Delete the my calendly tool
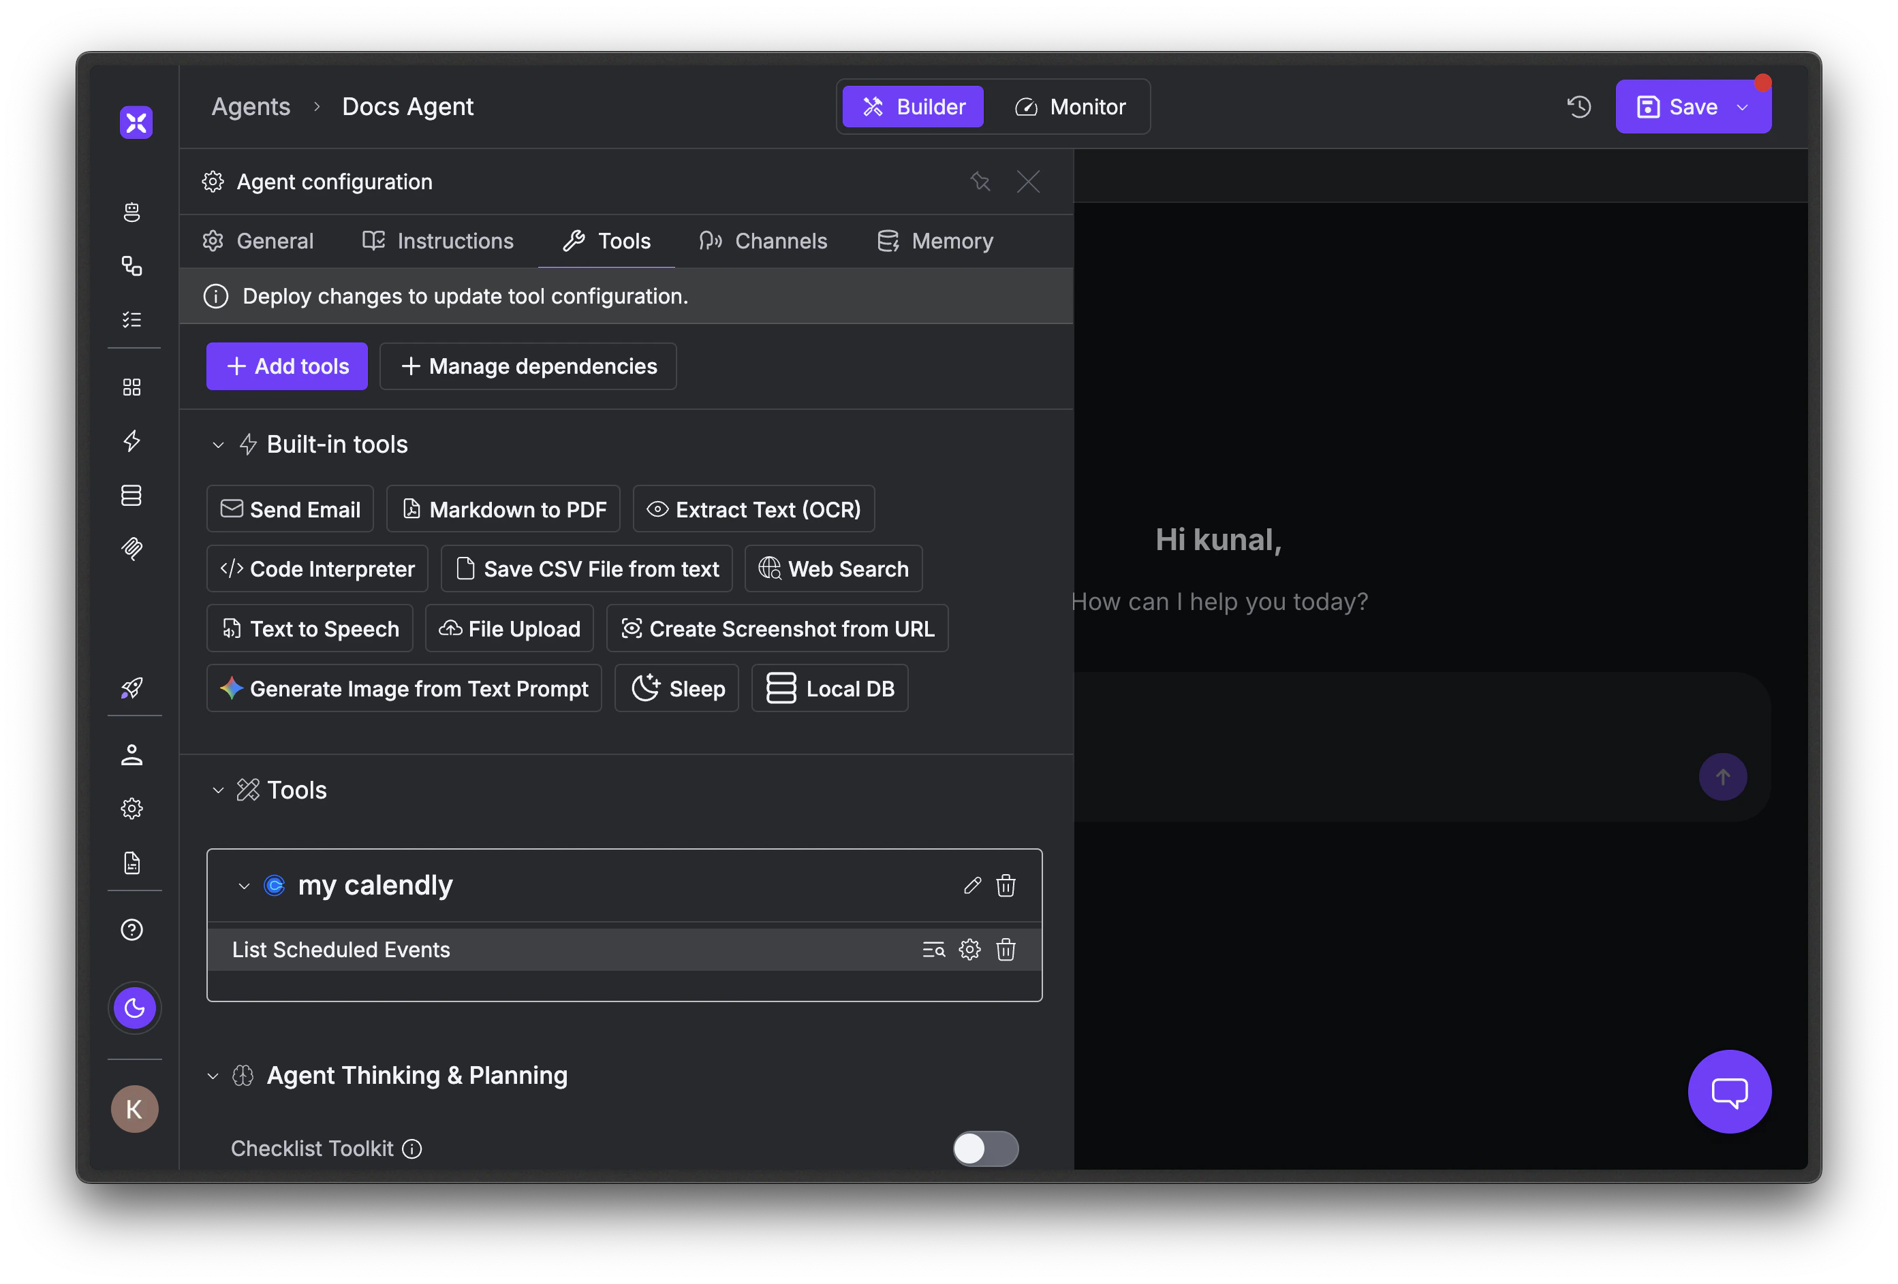1898x1284 pixels. (x=1006, y=886)
